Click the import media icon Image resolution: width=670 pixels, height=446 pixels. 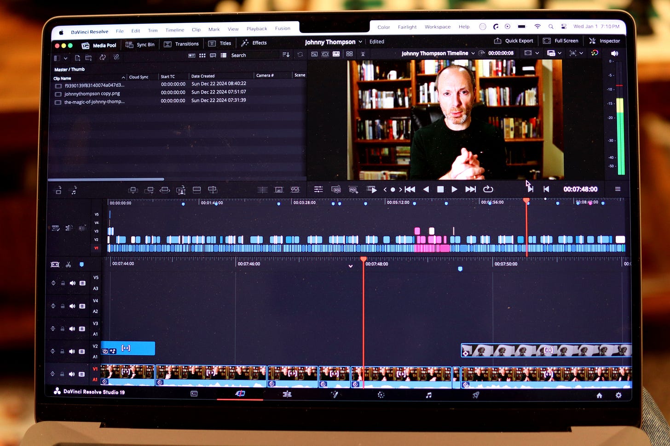(x=77, y=58)
